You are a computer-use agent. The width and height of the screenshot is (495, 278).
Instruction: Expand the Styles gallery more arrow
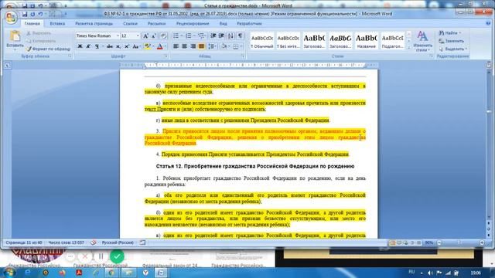pyautogui.click(x=409, y=48)
